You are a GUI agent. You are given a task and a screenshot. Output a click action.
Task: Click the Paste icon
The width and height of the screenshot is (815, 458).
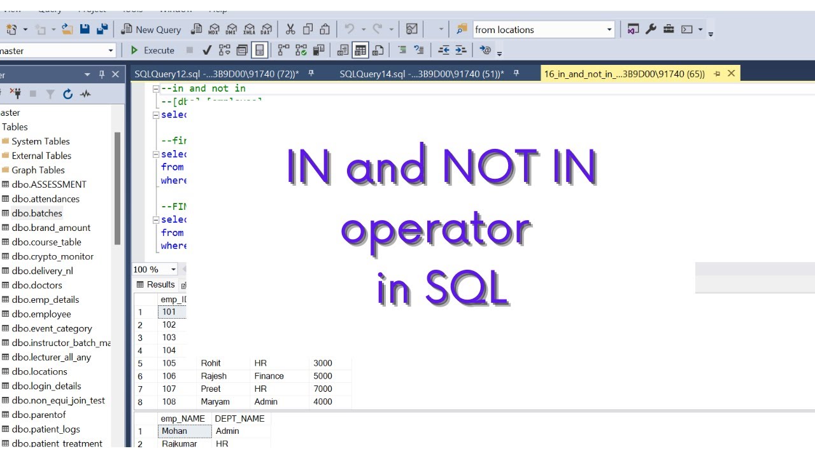(325, 29)
